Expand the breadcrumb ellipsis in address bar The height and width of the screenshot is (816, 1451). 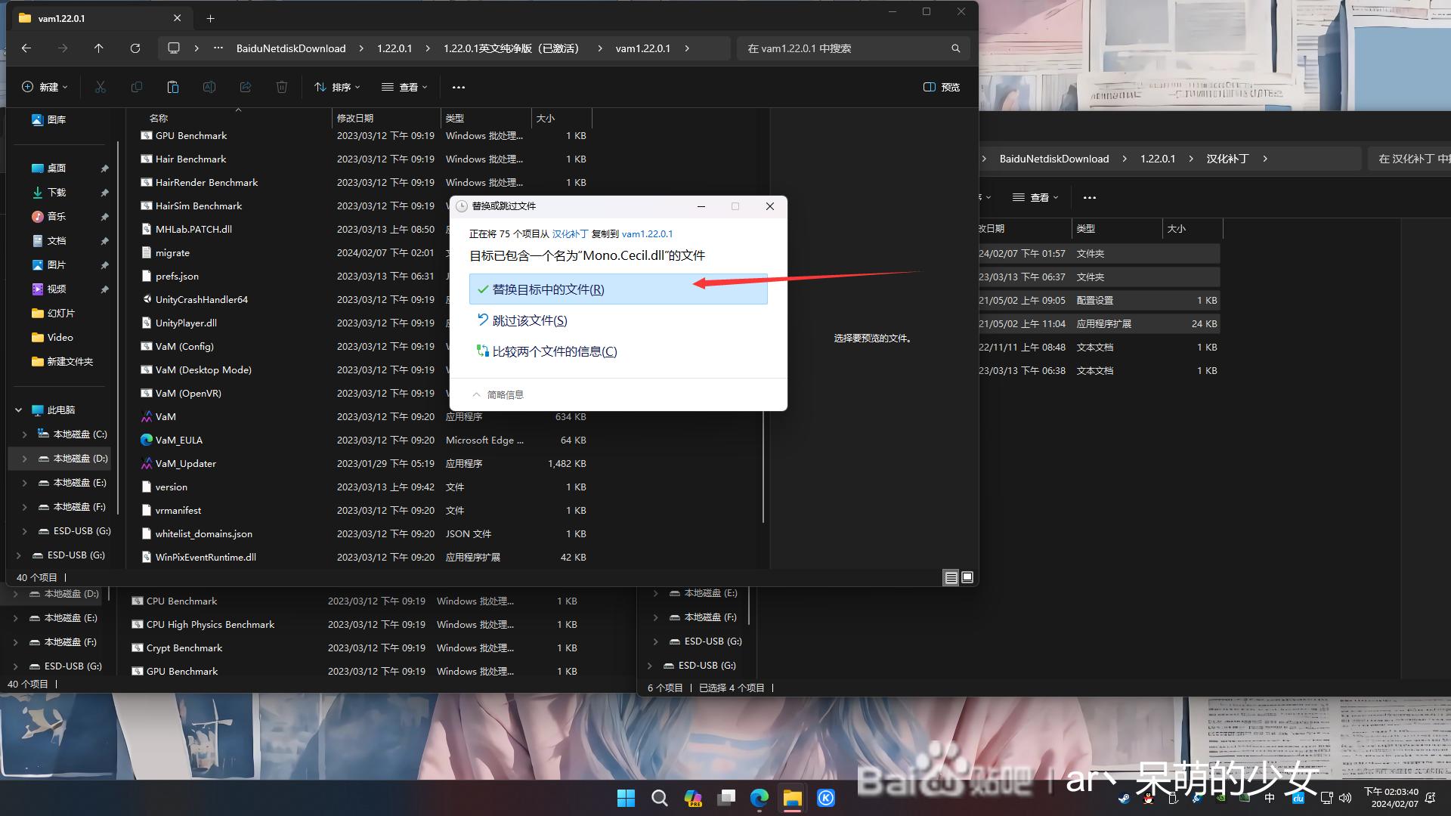click(218, 48)
